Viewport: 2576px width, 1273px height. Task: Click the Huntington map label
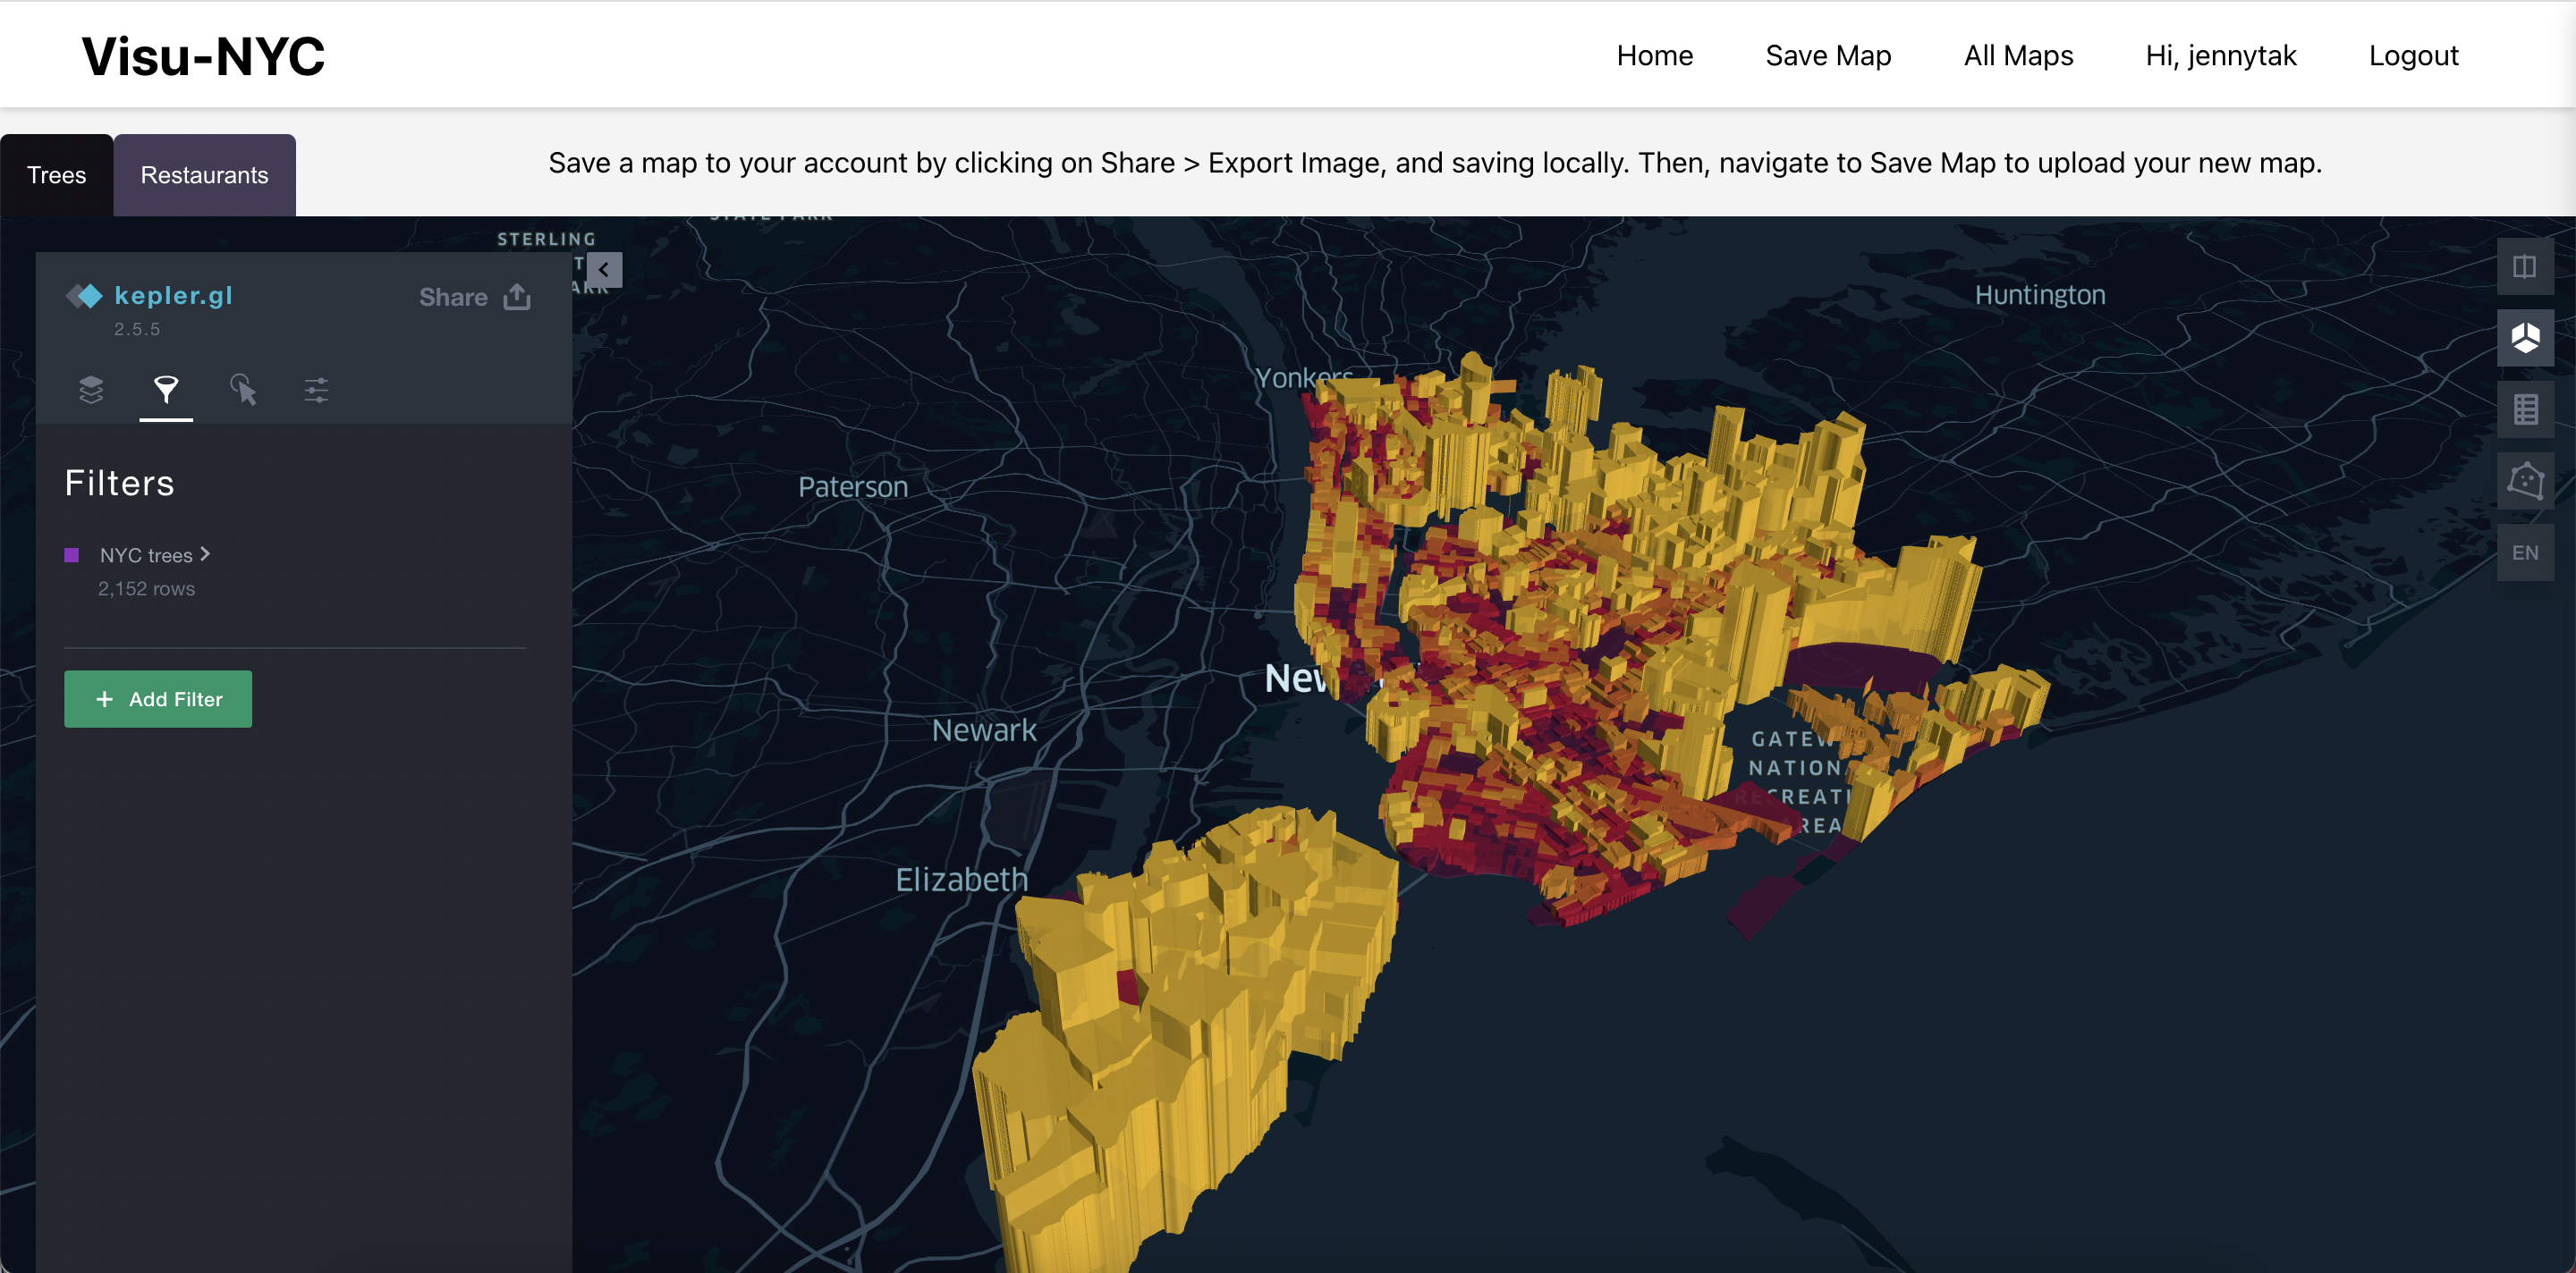[x=2040, y=295]
